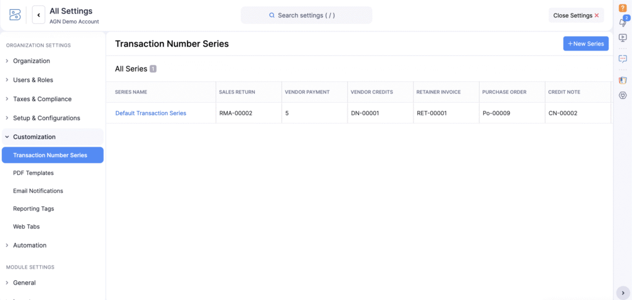Screen dimensions: 632x300
Task: Click the Zoho Books logo icon
Action: pyautogui.click(x=15, y=15)
